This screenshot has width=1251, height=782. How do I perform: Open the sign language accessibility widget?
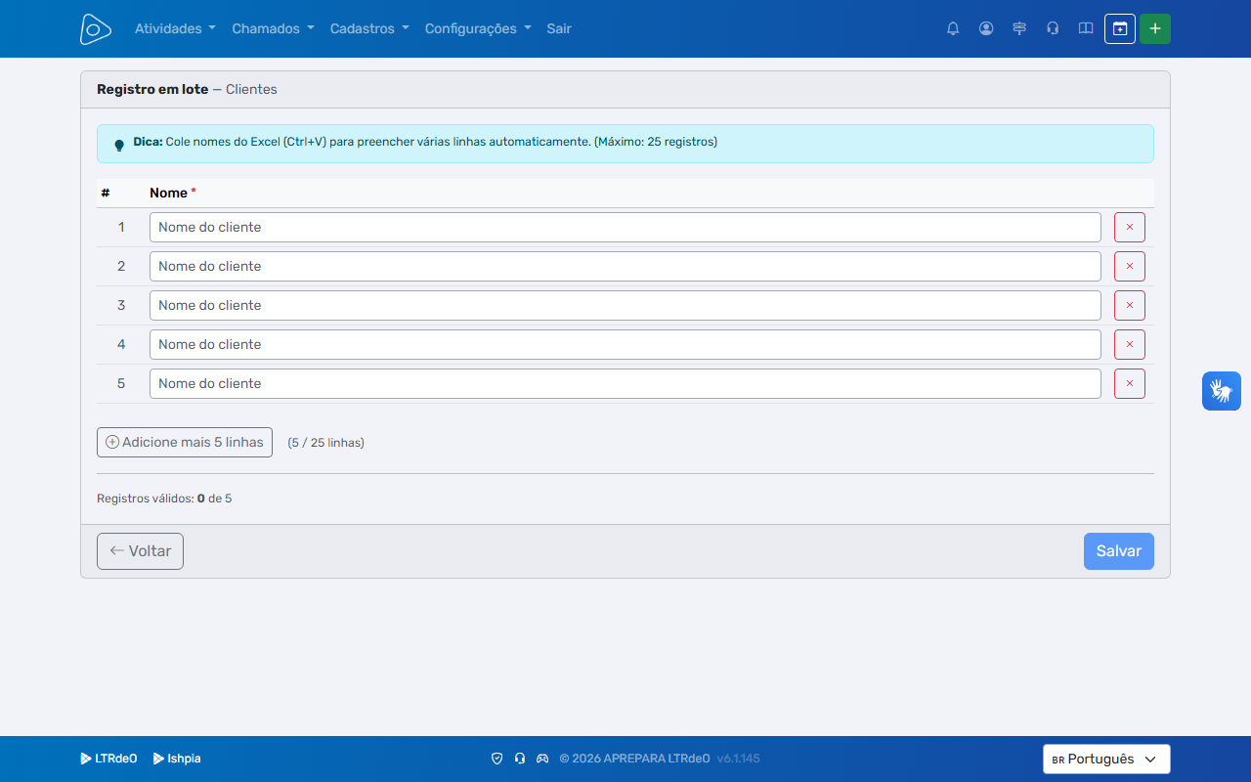[1222, 391]
